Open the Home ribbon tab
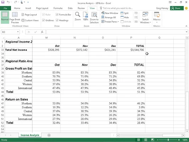The height and width of the screenshot is (142, 189). [17, 8]
